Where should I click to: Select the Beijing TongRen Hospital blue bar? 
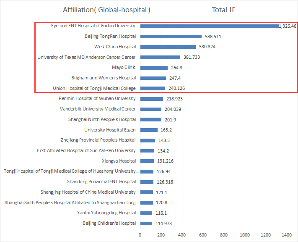pos(171,37)
